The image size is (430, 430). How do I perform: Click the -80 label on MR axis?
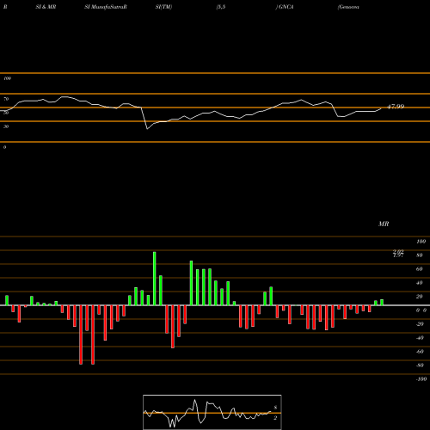[420, 365]
